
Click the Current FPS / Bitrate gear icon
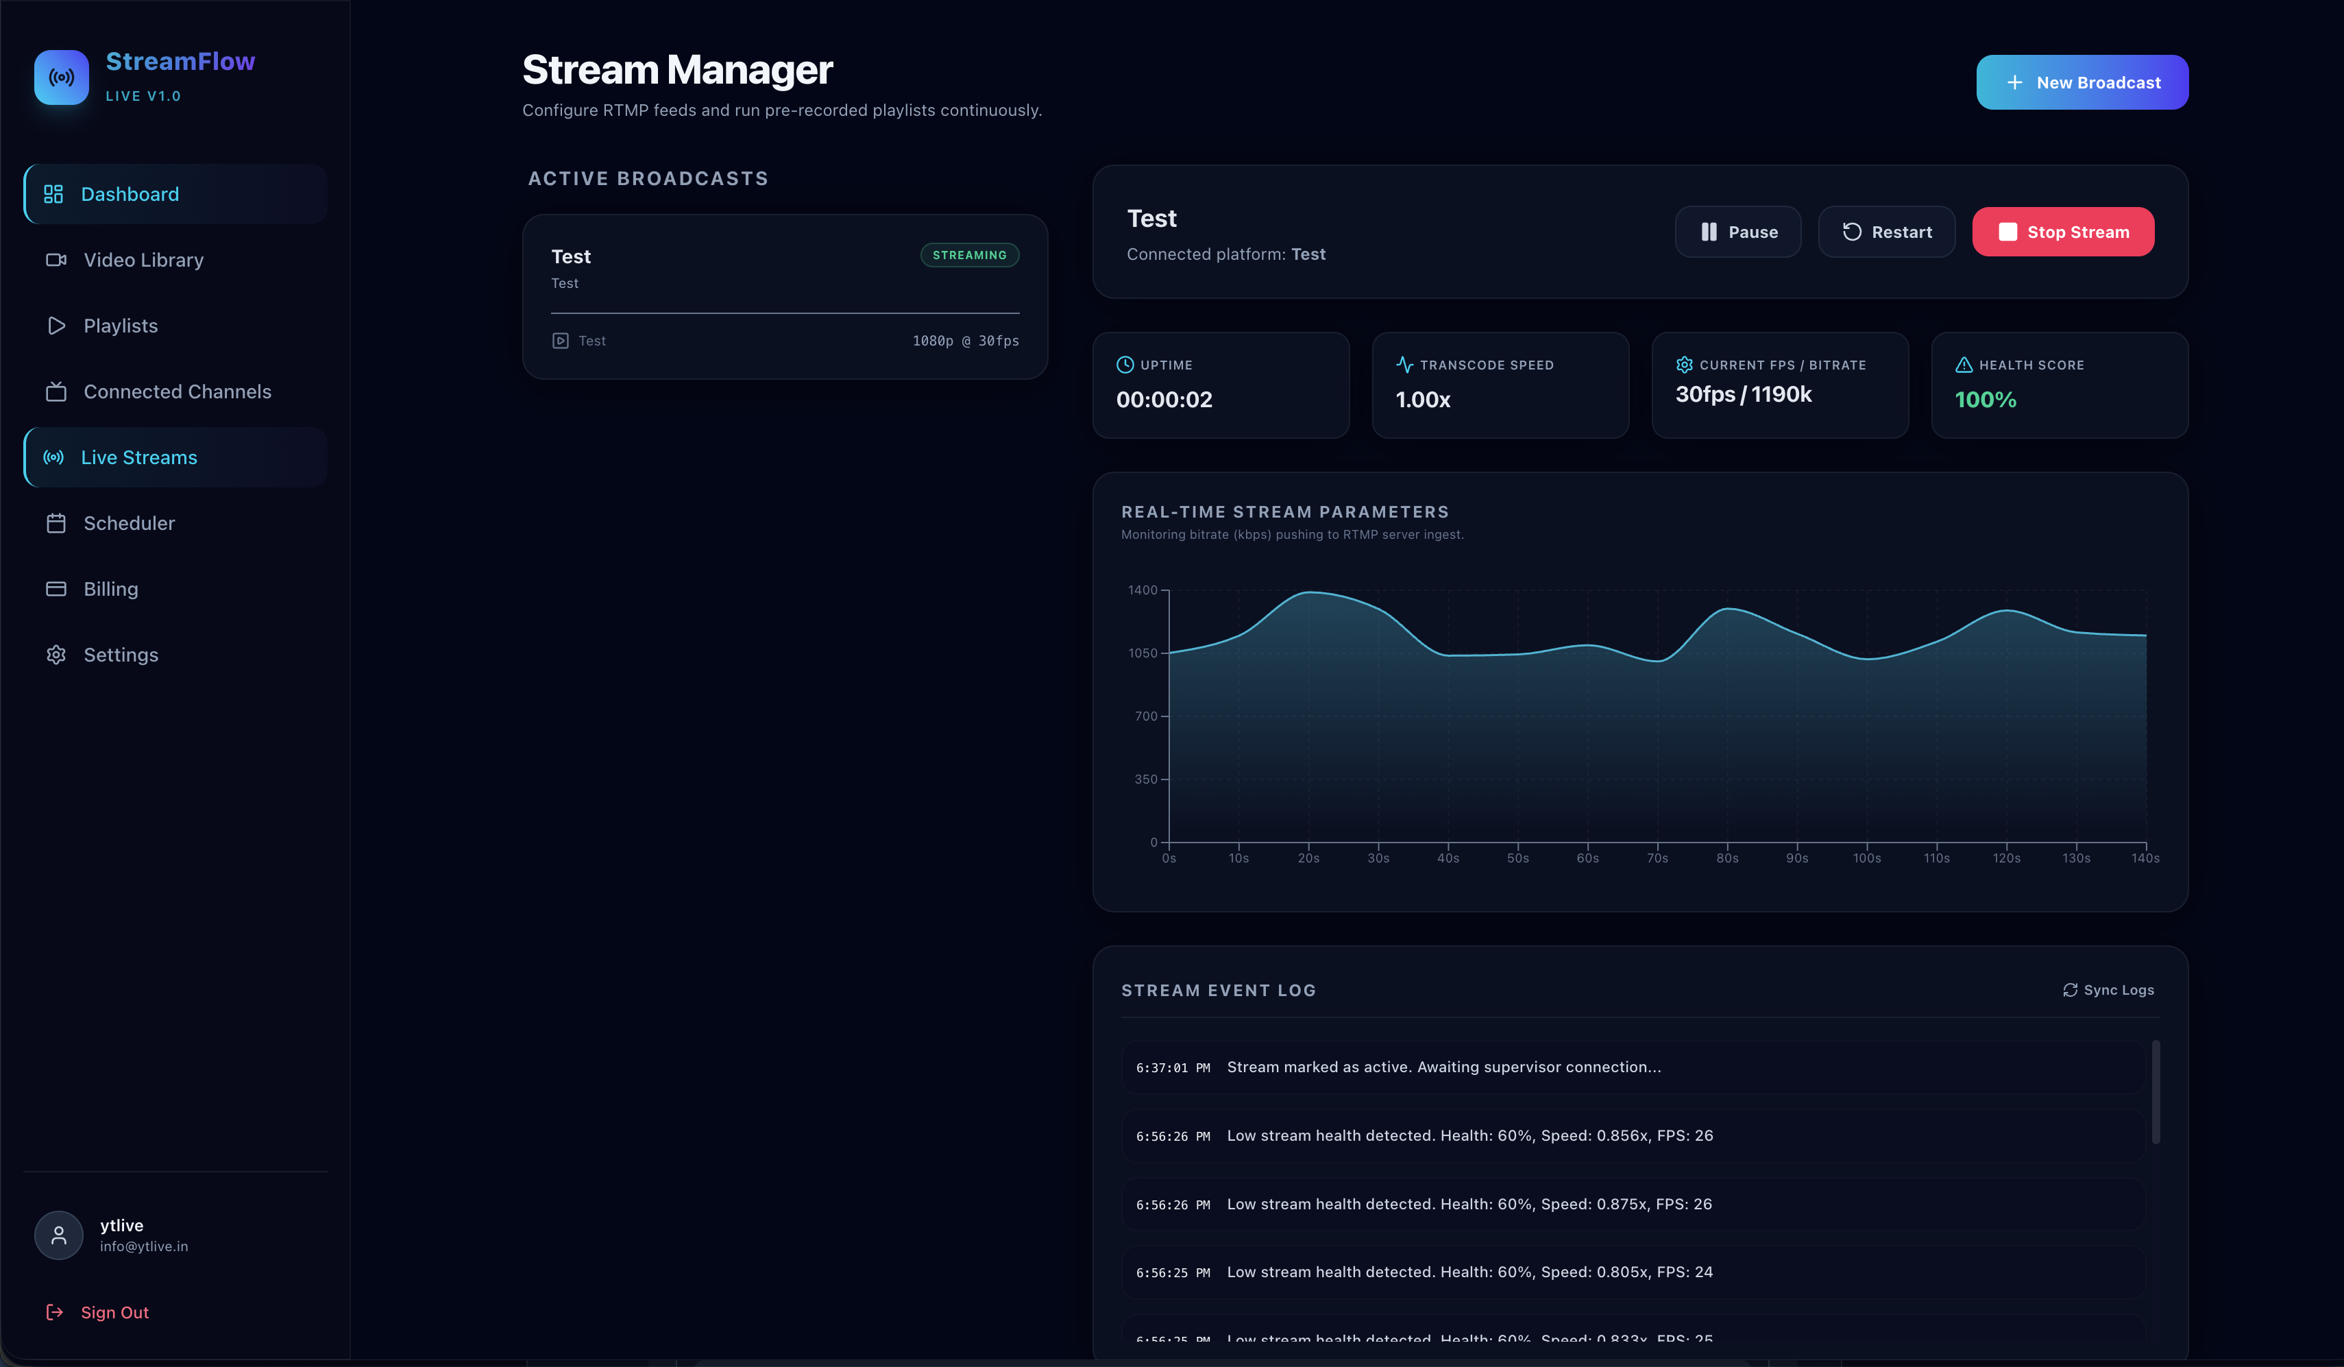pos(1685,365)
